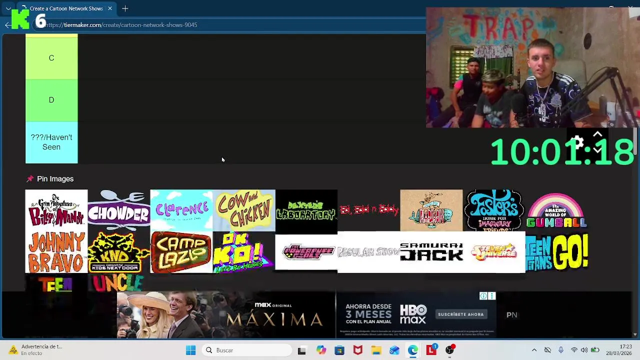The height and width of the screenshot is (360, 640).
Task: Open the tier row settings gear
Action: tap(577, 143)
